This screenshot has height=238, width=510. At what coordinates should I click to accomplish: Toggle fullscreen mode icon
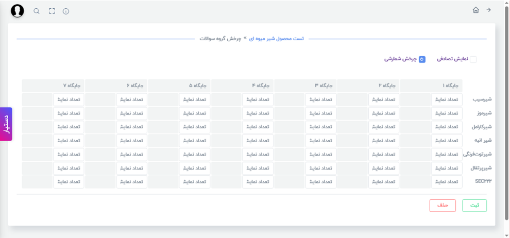[52, 11]
